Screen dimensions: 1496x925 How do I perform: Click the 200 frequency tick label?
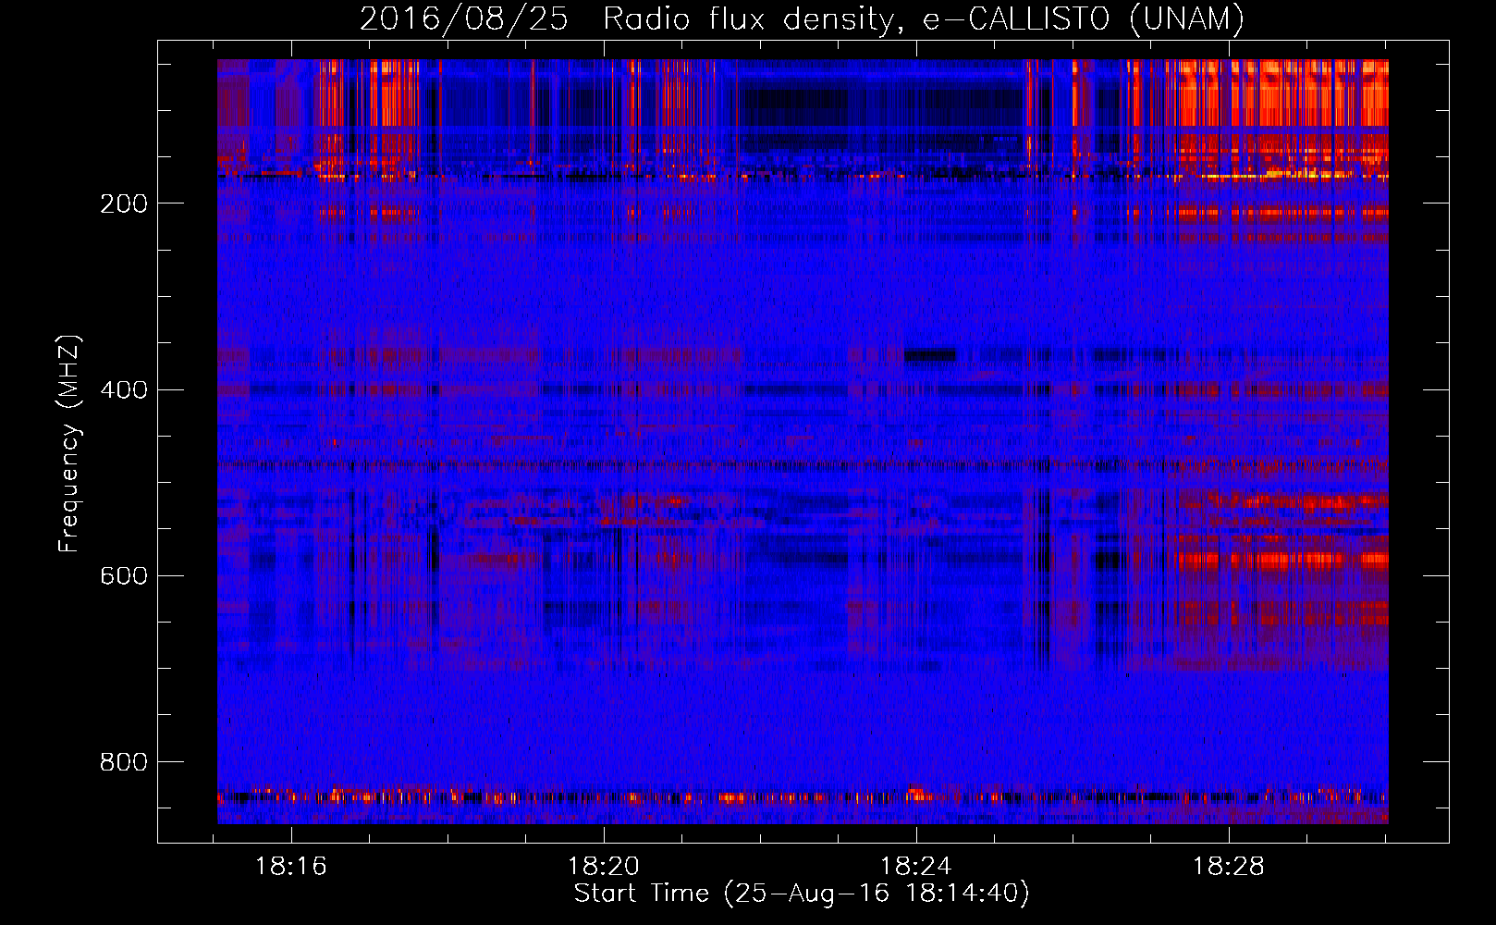tap(124, 203)
